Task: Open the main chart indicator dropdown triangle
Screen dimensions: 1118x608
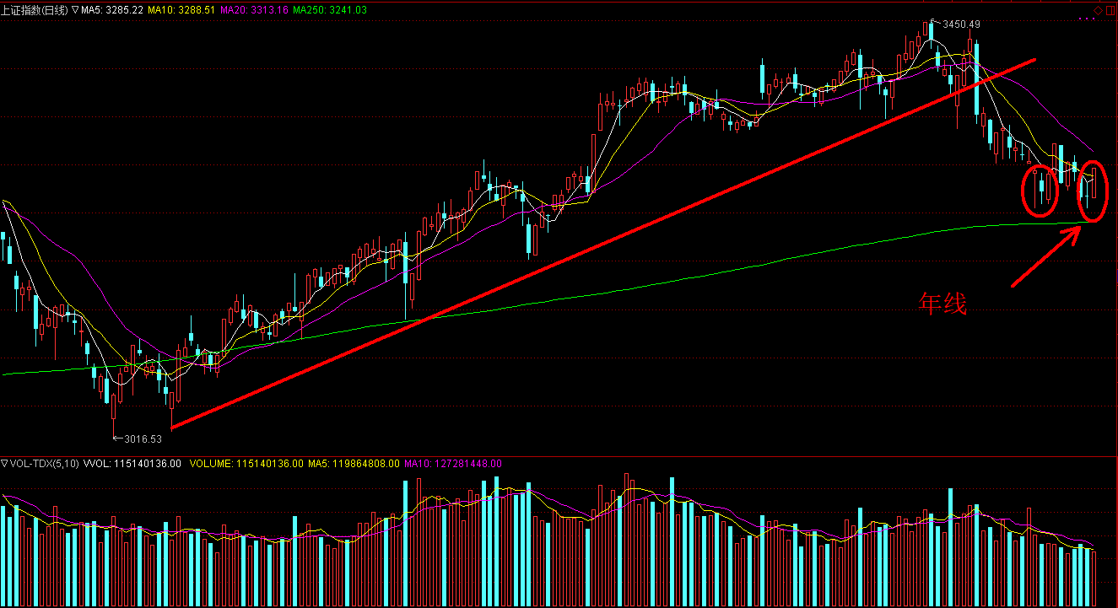Action: tap(76, 10)
